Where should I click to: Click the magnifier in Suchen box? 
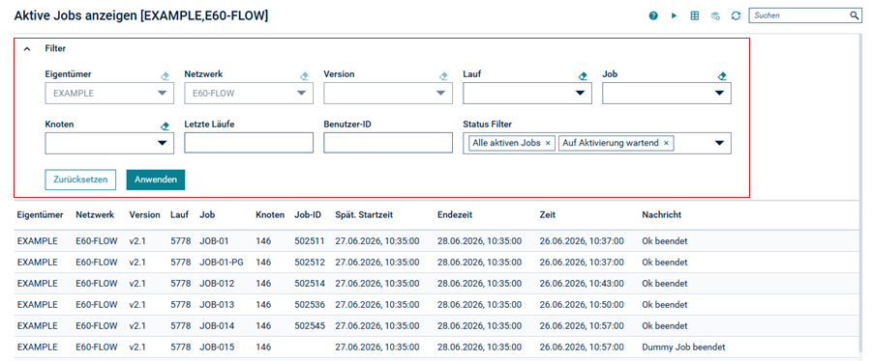[x=855, y=15]
